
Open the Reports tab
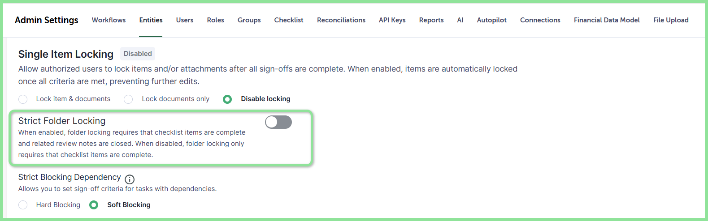point(431,20)
